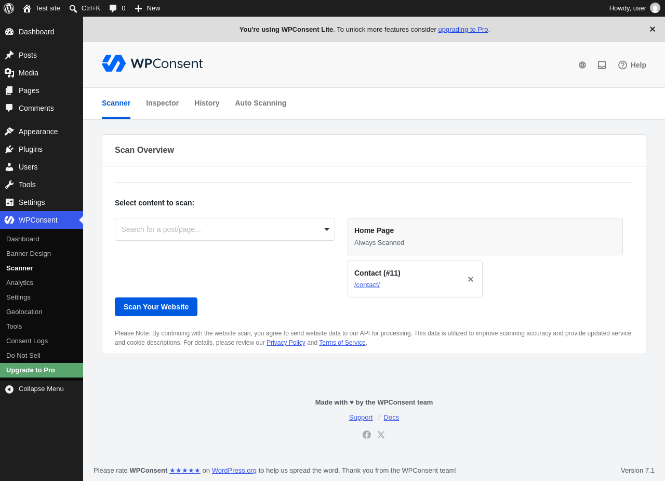Open the New content menu in admin bar

click(148, 8)
